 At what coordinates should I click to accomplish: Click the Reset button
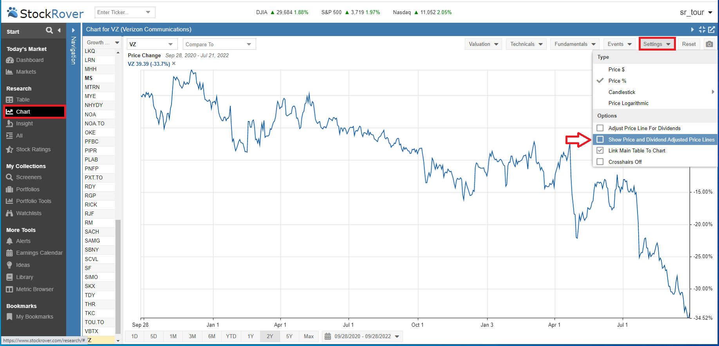(689, 44)
